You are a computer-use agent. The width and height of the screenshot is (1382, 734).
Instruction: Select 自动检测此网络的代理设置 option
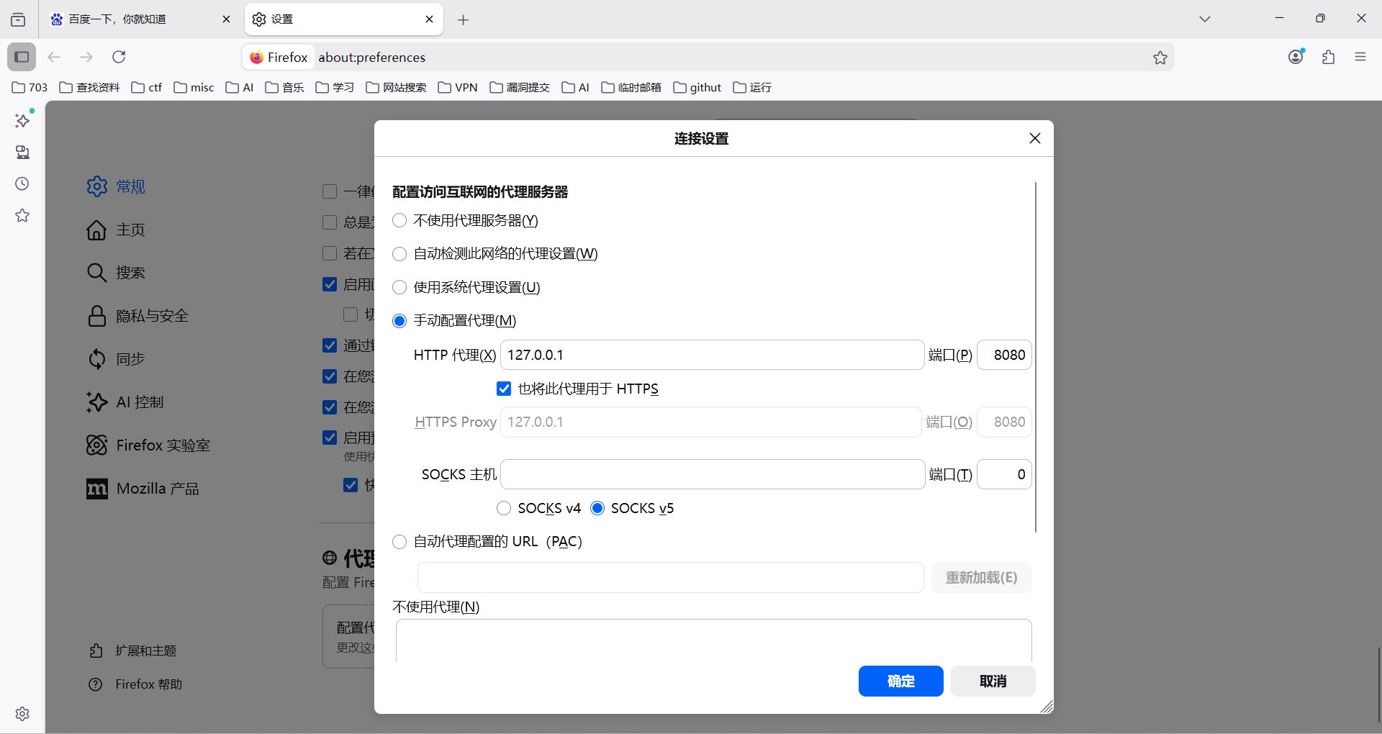399,254
